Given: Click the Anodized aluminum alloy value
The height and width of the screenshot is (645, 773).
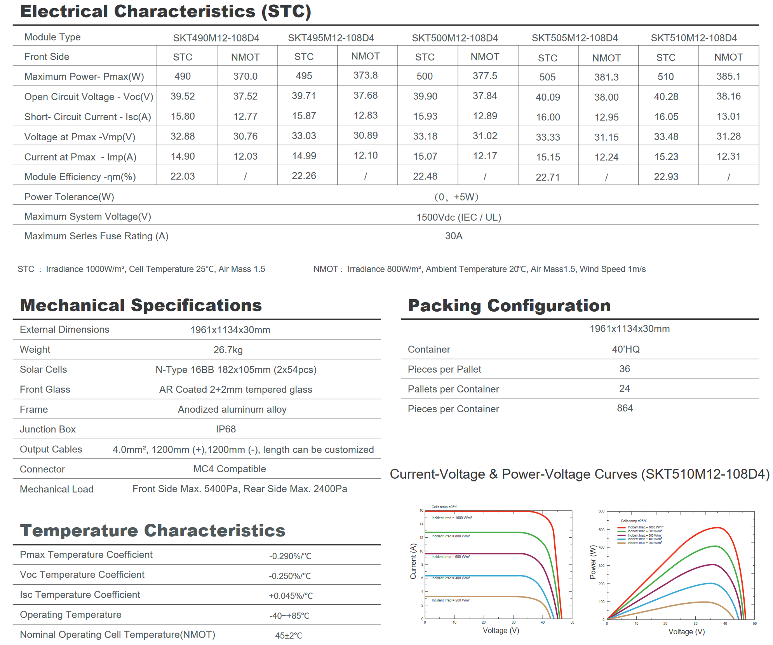Looking at the screenshot, I should click(x=232, y=410).
